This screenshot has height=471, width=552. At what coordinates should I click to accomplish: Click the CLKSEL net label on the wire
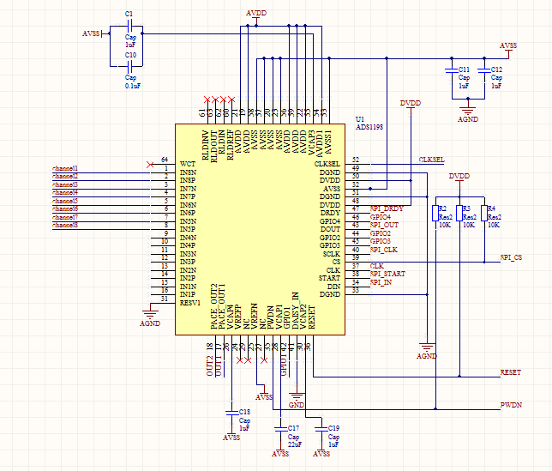(x=432, y=160)
